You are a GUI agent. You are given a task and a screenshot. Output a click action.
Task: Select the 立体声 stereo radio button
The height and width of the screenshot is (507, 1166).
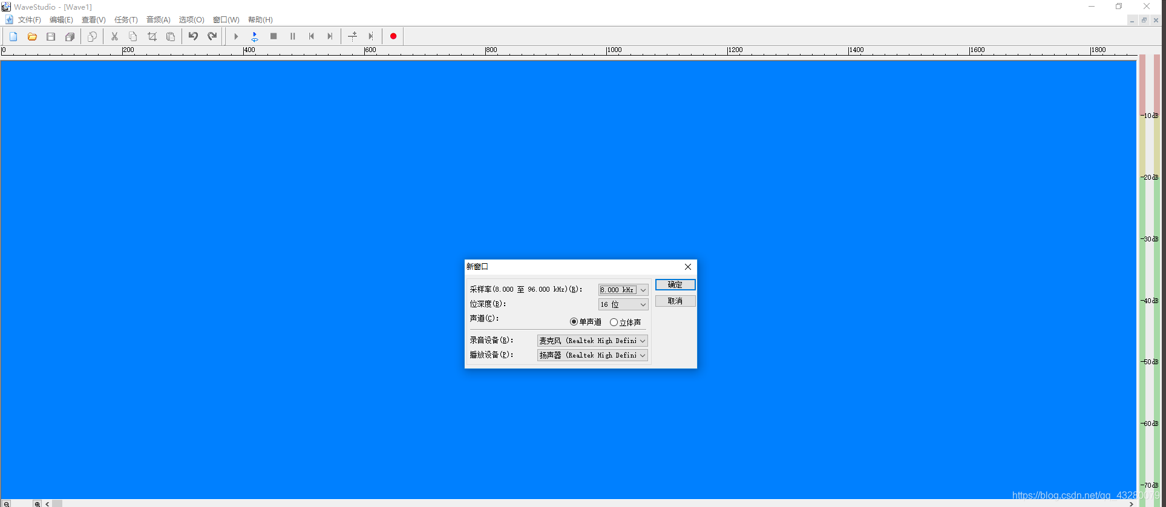click(x=614, y=322)
